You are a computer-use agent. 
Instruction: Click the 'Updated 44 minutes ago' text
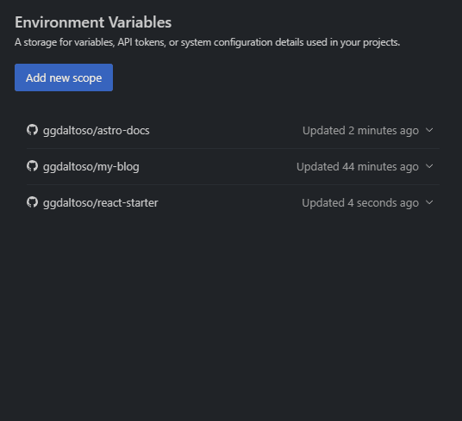(358, 167)
